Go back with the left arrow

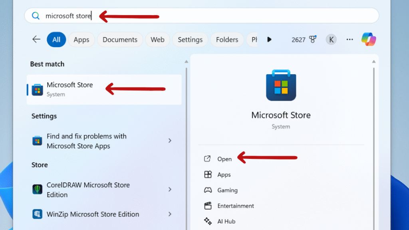pyautogui.click(x=36, y=40)
